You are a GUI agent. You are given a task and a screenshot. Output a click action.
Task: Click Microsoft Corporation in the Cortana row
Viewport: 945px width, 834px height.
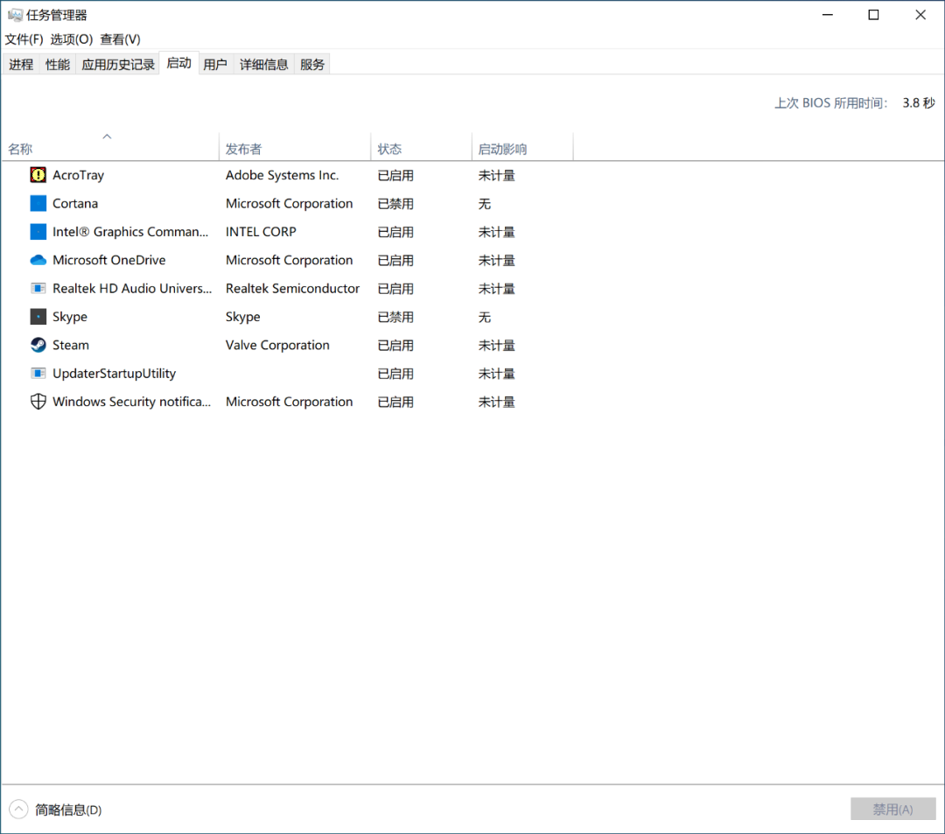point(290,203)
